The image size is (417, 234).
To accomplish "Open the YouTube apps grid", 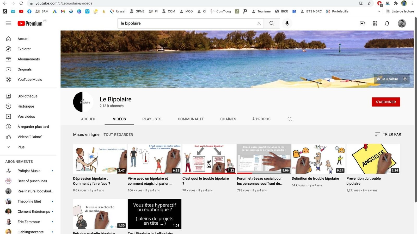I will click(x=375, y=23).
